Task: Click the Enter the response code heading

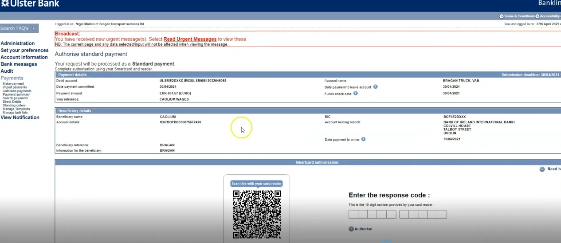Action: tap(389, 195)
